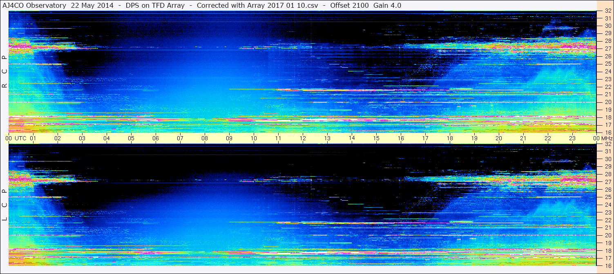614x274 pixels.
Task: Click the 21 MHz label on LCP frequency axis
Action: [607, 228]
